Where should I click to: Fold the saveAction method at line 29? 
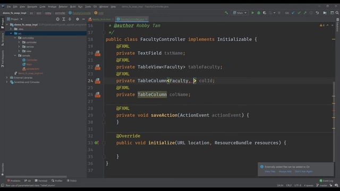click(x=104, y=116)
